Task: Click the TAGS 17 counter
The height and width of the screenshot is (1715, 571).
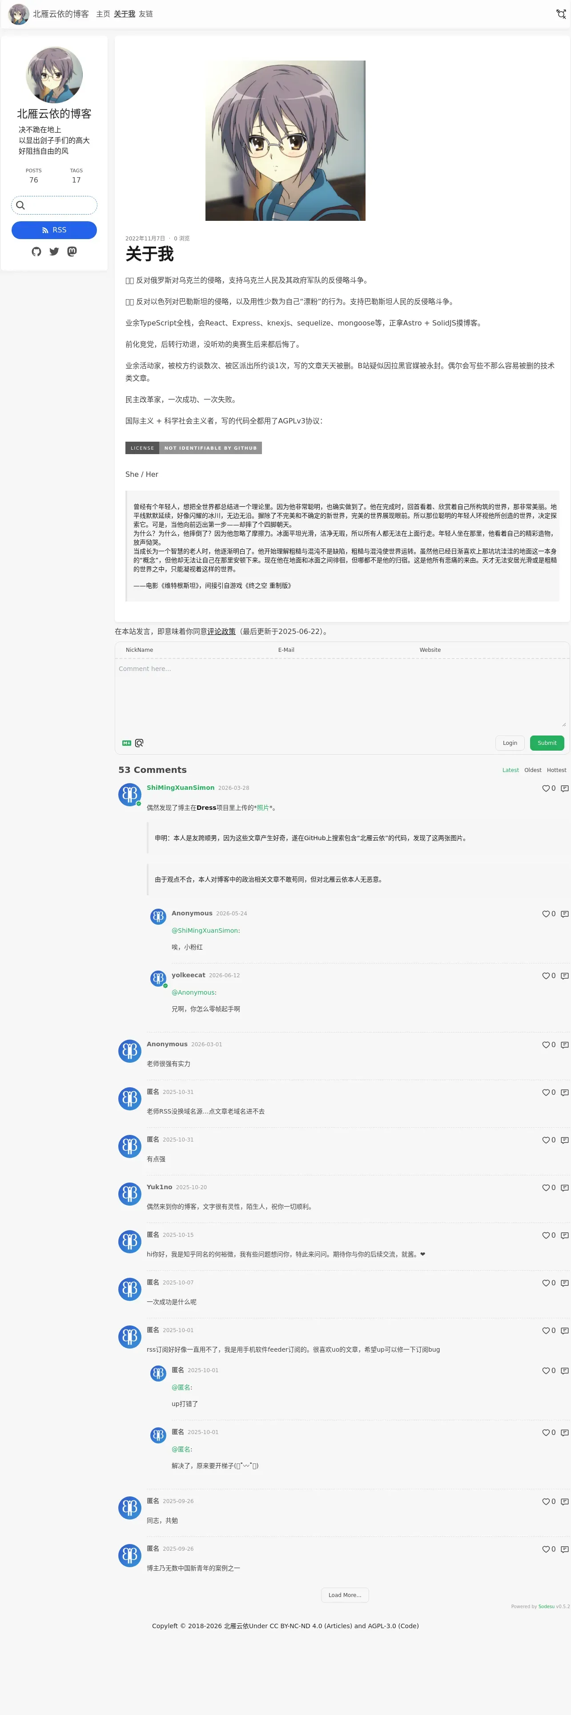Action: pyautogui.click(x=76, y=176)
